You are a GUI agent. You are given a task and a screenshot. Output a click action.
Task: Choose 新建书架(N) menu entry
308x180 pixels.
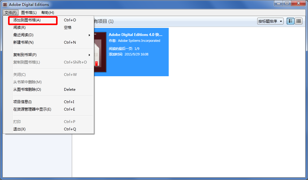point(49,42)
